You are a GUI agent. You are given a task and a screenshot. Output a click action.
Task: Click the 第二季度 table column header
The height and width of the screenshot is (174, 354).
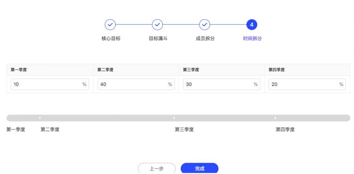coord(136,70)
